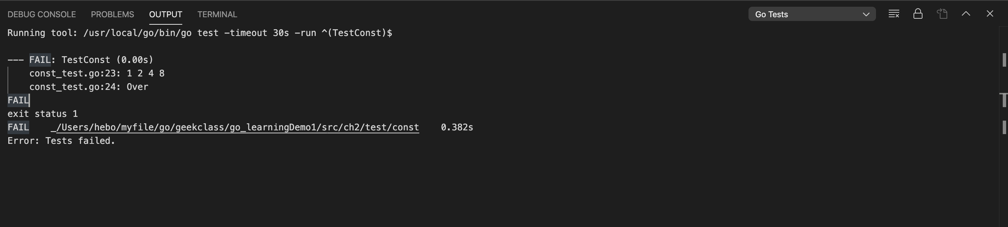1008x227 pixels.
Task: Maximize panel with the upward chevron
Action: coord(966,14)
